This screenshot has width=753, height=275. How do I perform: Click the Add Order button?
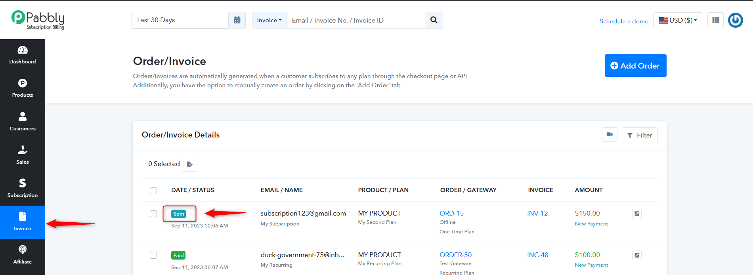(x=635, y=66)
